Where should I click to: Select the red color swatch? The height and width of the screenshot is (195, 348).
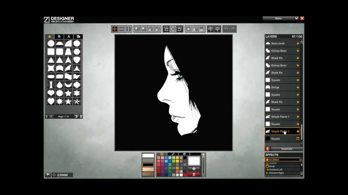(185, 175)
